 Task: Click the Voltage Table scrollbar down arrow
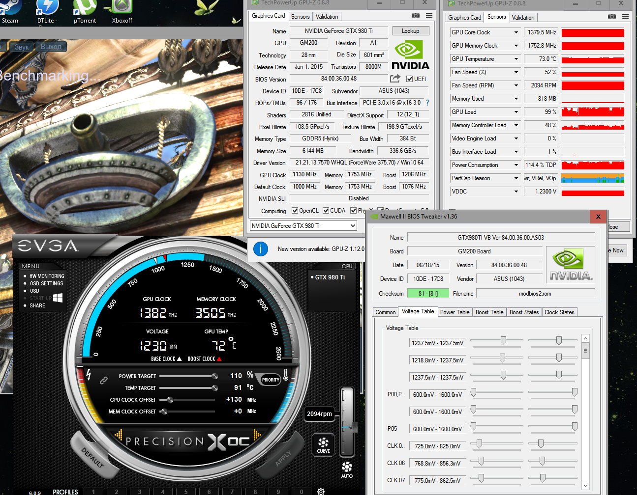(585, 486)
